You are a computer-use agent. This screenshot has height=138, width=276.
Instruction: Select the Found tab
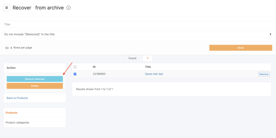132,58
